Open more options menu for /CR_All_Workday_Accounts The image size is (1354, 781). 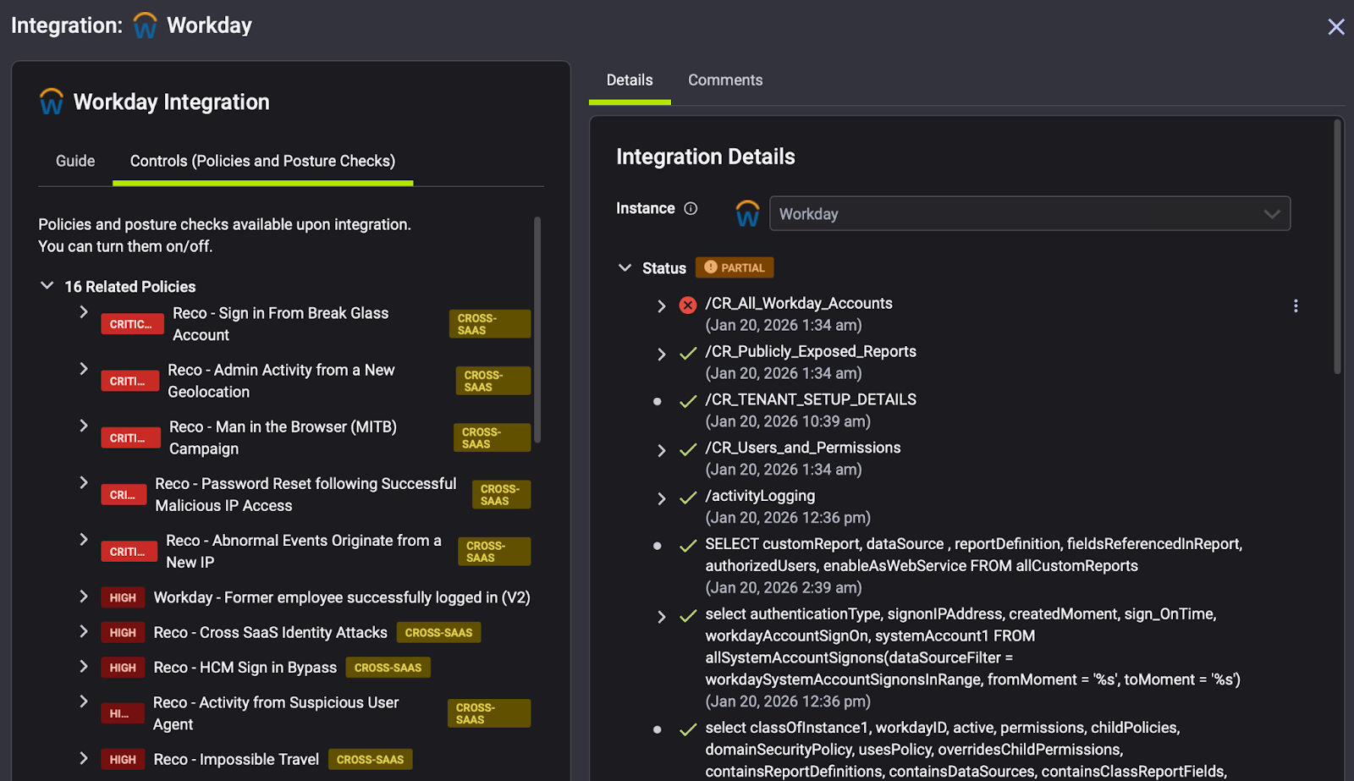[1296, 305]
